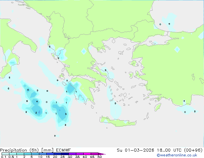Select the 20–25 mm legend swatch
Screen dimensions: 204x158
[x=58, y=154]
